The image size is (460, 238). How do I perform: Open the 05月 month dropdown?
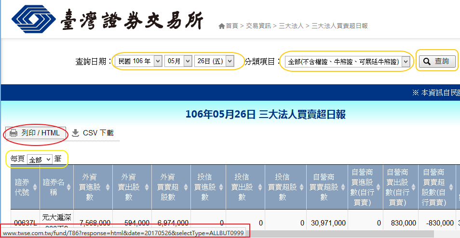click(178, 62)
